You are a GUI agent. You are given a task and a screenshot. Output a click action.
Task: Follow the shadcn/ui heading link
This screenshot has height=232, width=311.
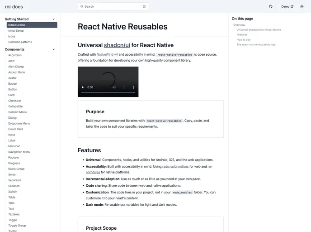(x=117, y=45)
